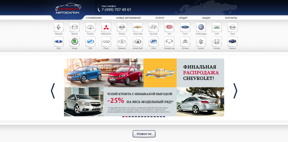Show previous banner with left arrow

click(53, 91)
